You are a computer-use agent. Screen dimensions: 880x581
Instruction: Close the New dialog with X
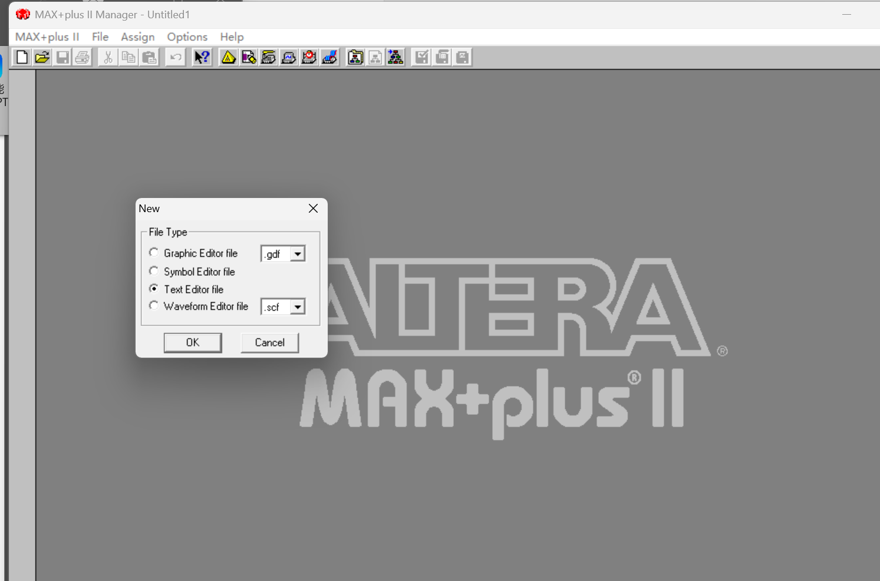313,208
